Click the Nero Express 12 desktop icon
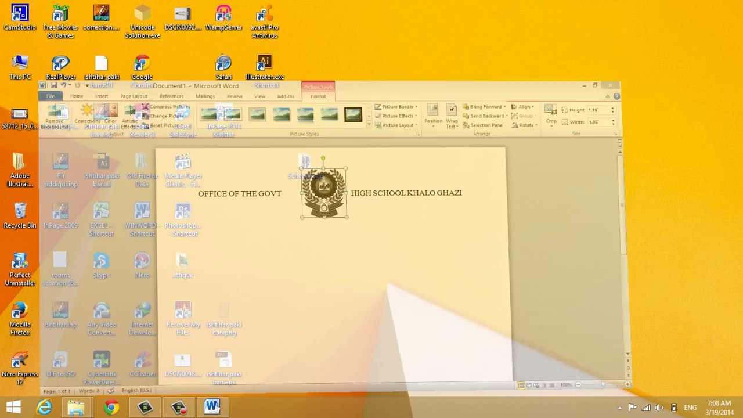 pos(20,369)
